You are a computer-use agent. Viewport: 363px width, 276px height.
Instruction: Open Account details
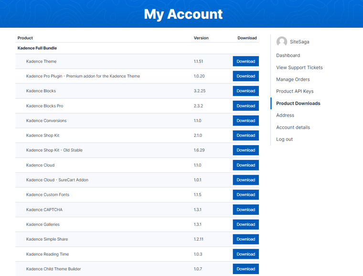tap(293, 127)
